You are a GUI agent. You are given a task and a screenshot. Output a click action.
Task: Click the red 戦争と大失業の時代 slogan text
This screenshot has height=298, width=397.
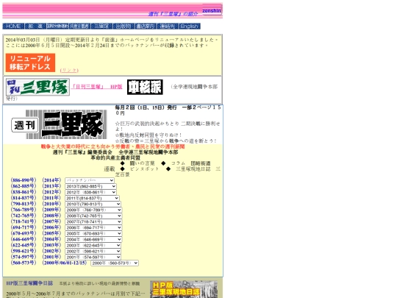pos(113,146)
